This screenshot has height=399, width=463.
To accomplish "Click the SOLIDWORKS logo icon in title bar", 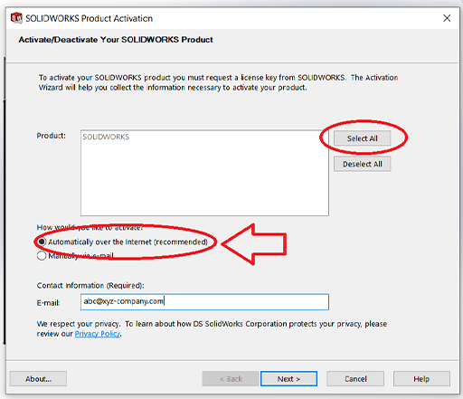I will coord(16,18).
